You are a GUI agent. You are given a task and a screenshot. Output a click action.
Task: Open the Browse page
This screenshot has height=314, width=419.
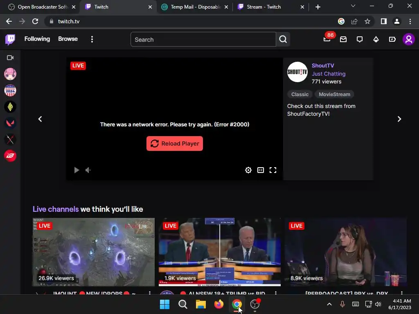[68, 39]
